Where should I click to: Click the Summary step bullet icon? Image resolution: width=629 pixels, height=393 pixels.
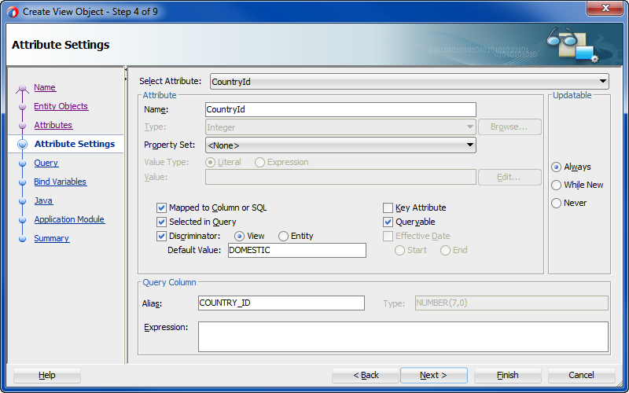[23, 239]
